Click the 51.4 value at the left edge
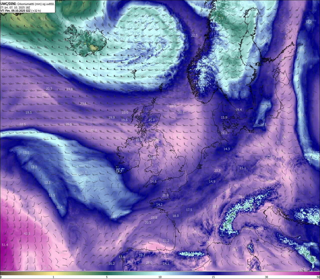Screen dimensions: 320x279 click(5, 245)
